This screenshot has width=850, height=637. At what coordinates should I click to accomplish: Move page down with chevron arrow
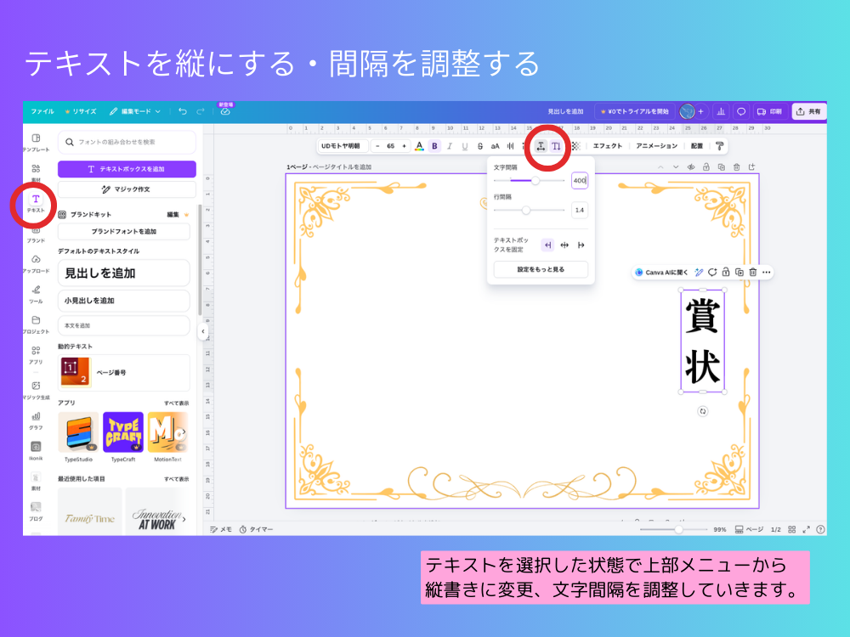[x=676, y=166]
